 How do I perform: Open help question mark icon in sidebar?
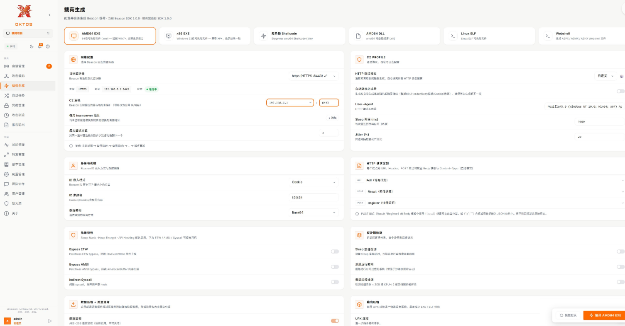click(48, 46)
